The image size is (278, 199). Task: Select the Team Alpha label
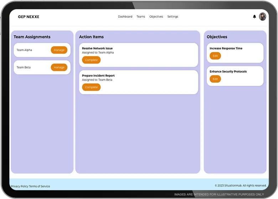click(x=24, y=50)
